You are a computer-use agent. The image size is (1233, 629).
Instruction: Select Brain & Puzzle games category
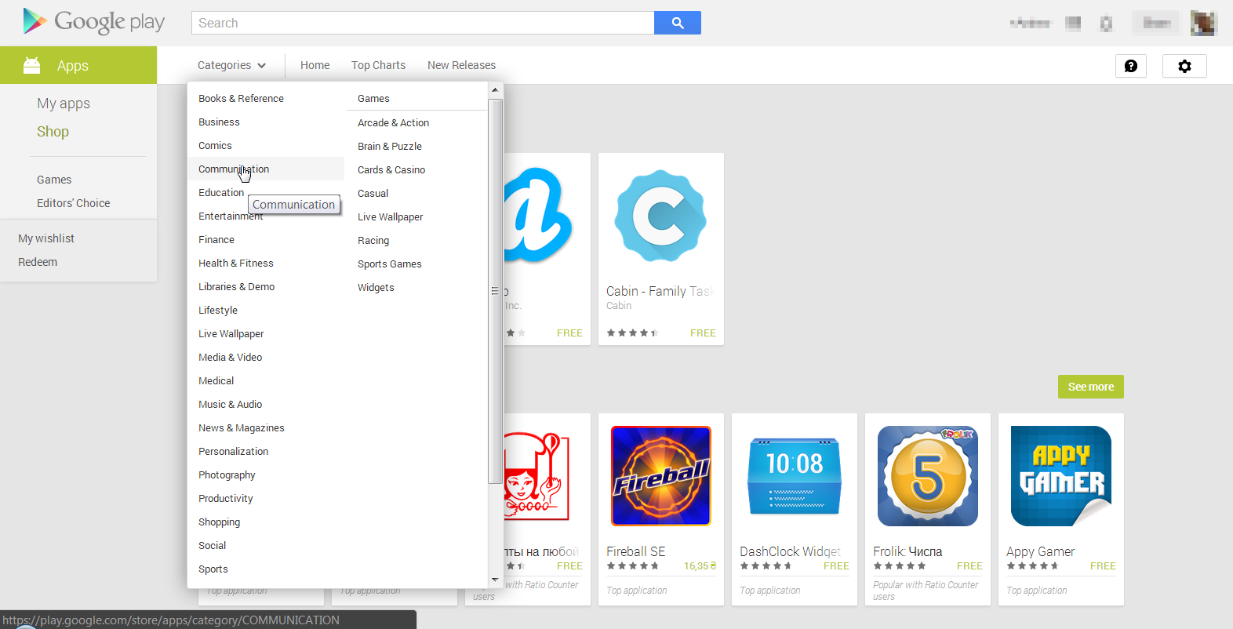coord(390,146)
